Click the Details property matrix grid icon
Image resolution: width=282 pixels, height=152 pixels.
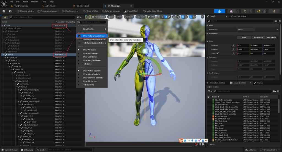pyautogui.click(x=276, y=21)
